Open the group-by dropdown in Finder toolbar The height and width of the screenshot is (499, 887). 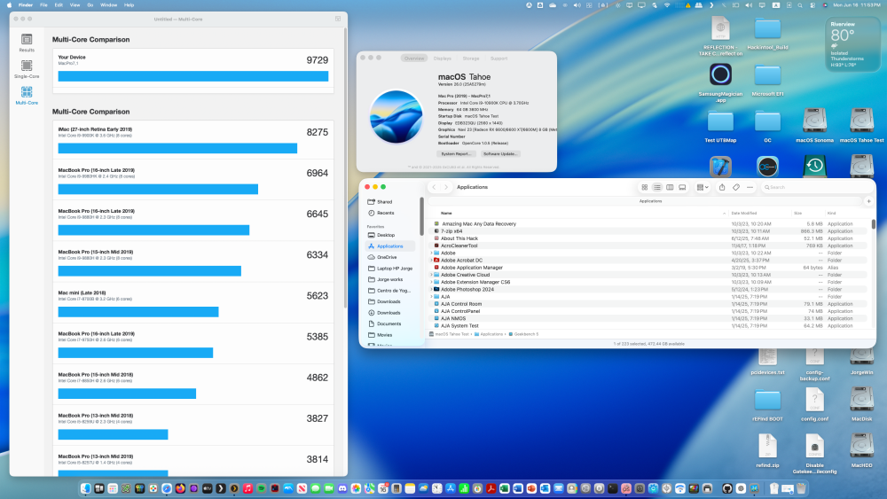point(703,187)
